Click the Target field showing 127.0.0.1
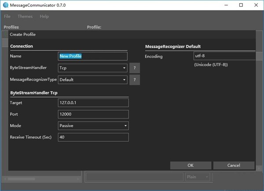The height and width of the screenshot is (191, 264). click(93, 103)
